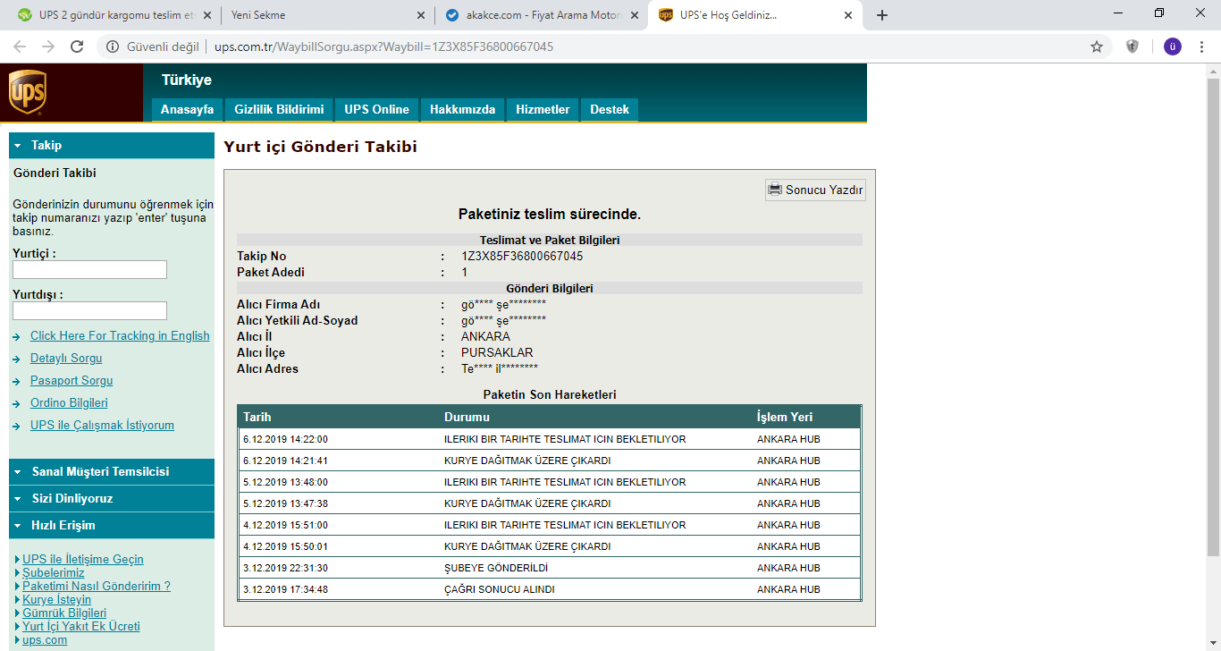Viewport: 1221px width, 651px height.
Task: Click the '5.12.2019 13:47:38' date cell
Action: (x=285, y=503)
